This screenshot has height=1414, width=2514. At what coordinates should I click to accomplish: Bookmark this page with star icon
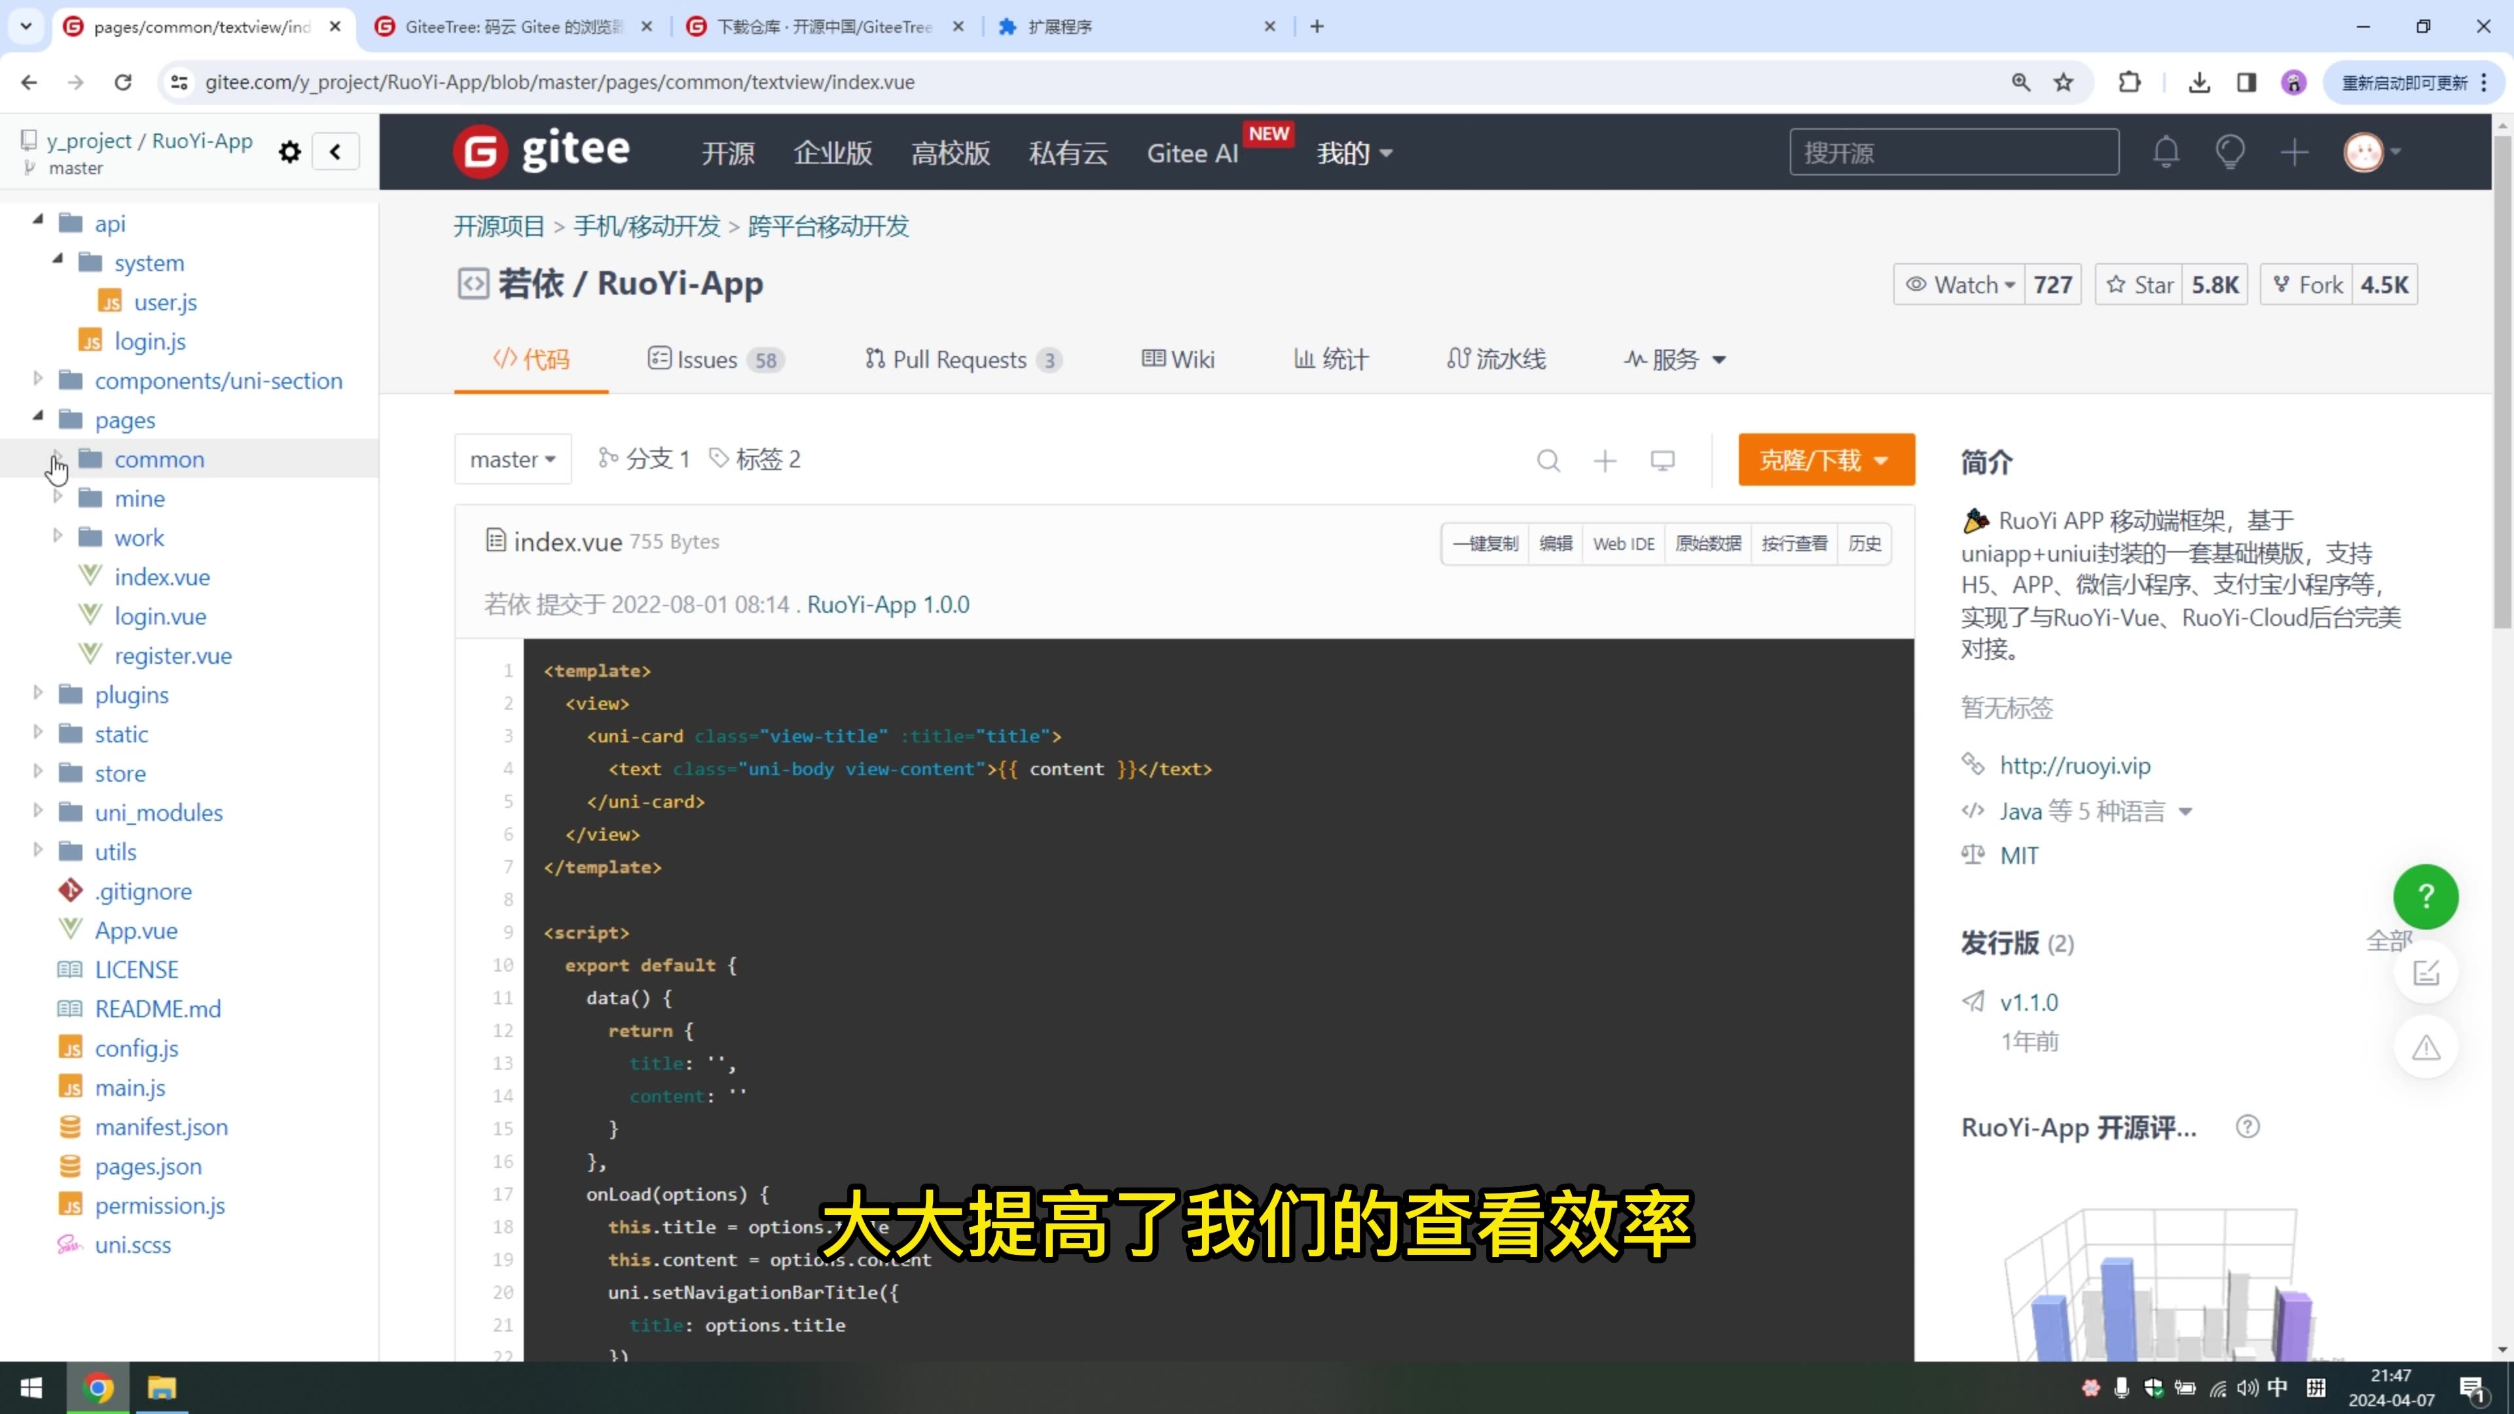(x=2063, y=82)
